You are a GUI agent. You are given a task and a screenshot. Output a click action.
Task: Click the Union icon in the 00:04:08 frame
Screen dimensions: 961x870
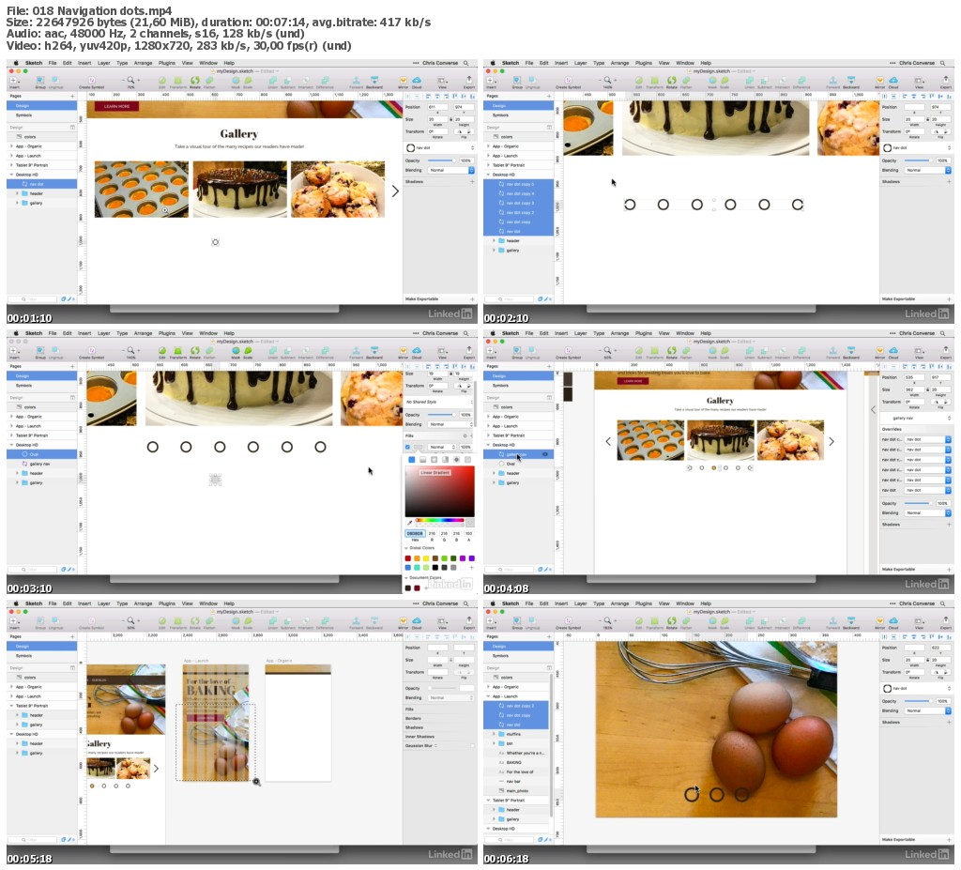[x=750, y=351]
